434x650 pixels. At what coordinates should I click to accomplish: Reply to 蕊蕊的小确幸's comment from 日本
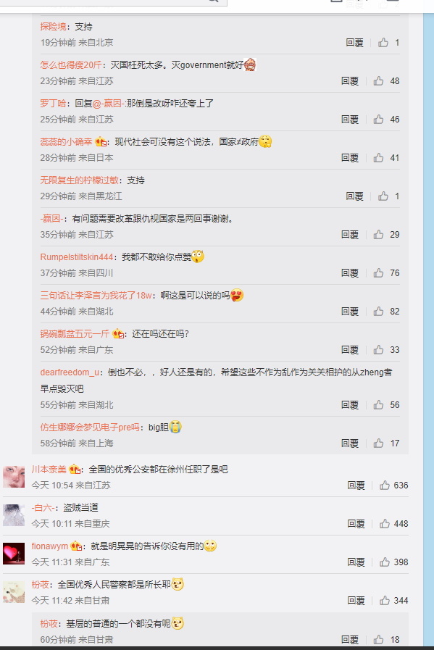tap(350, 157)
